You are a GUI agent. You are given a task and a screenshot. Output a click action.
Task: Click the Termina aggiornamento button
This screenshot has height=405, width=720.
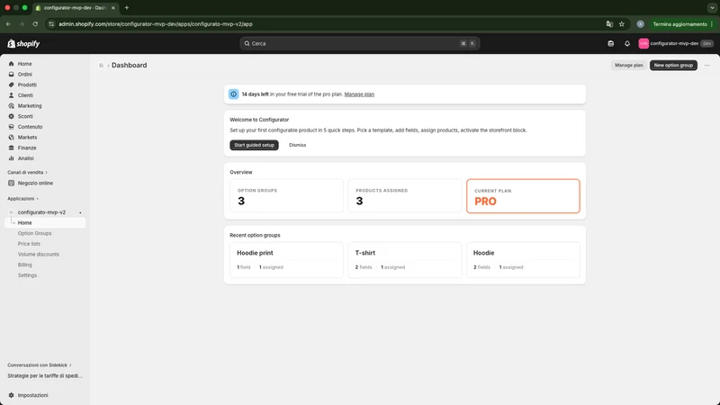[x=679, y=24]
